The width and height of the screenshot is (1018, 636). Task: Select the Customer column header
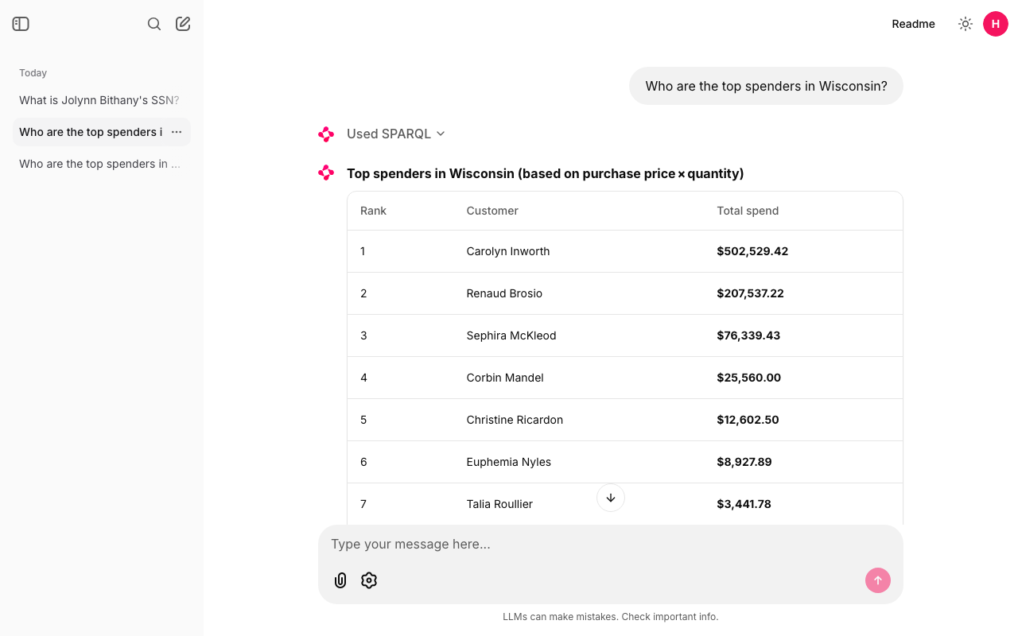tap(492, 211)
